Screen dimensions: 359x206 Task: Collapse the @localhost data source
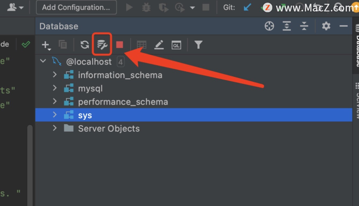43,61
